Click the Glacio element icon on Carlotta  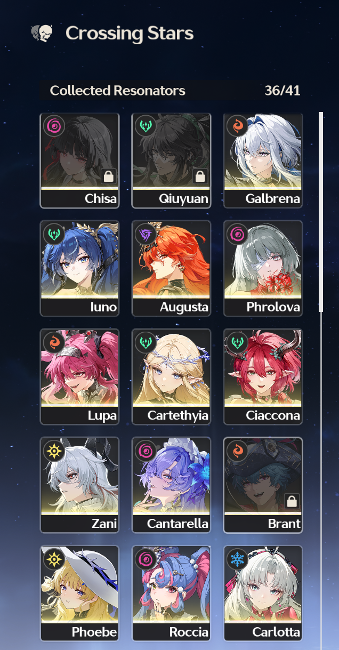pyautogui.click(x=237, y=559)
